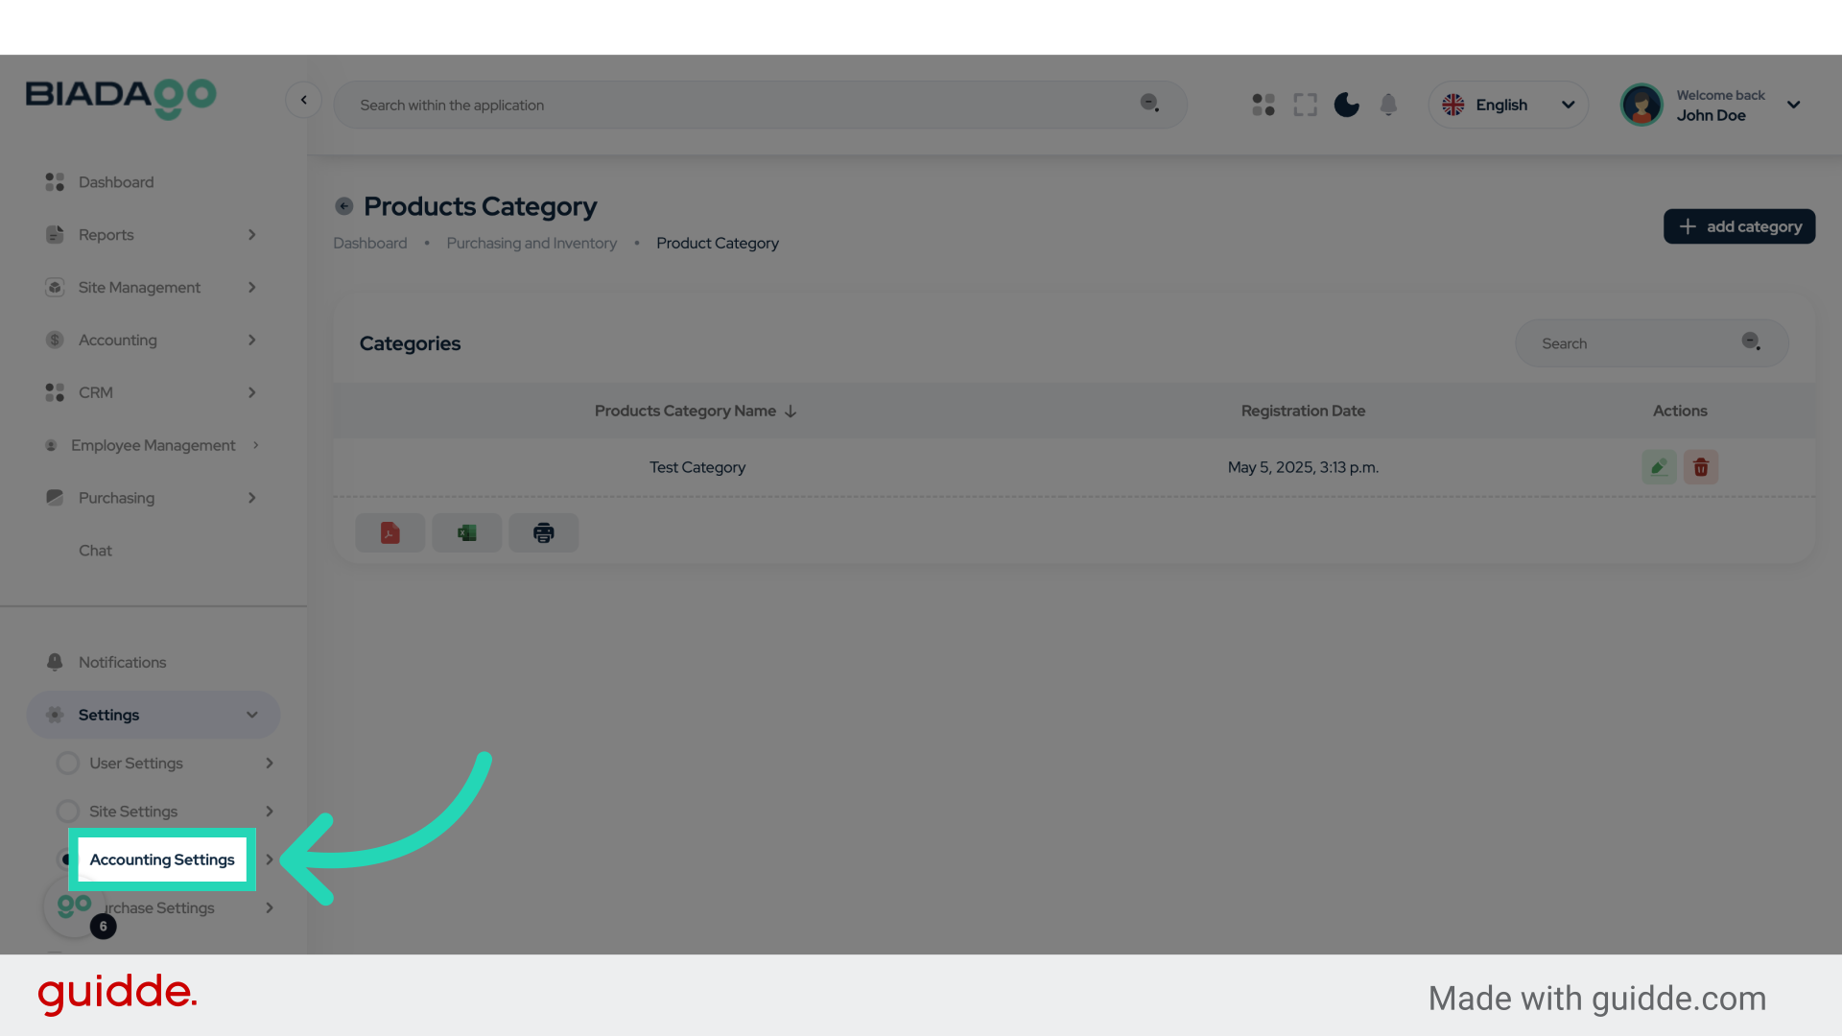Delete the Test Category entry
The width and height of the screenshot is (1842, 1036).
coord(1700,467)
